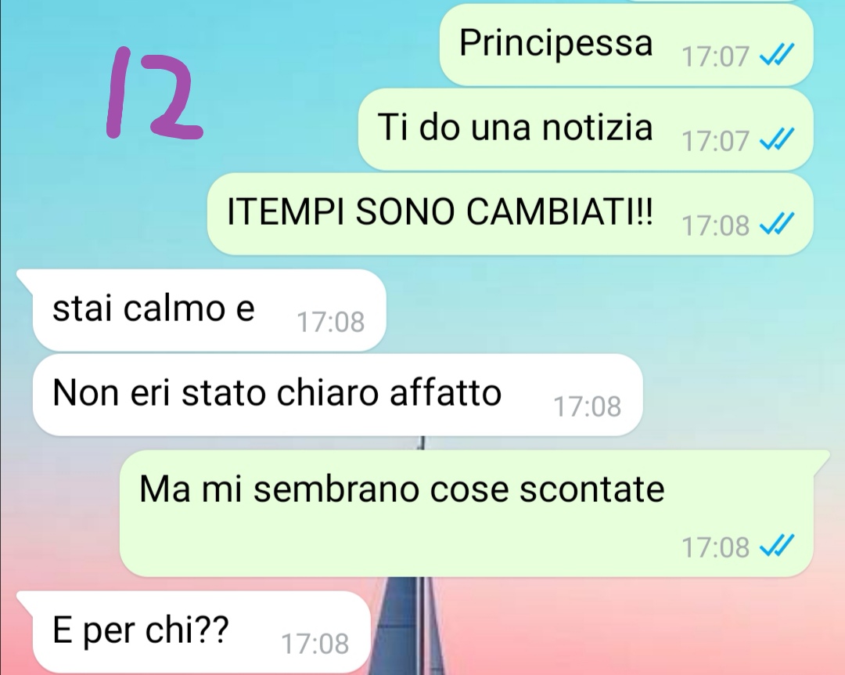Tap 17:08 timestamp on ITEMPI SONO CAMBIATI
845x675 pixels.
click(715, 226)
